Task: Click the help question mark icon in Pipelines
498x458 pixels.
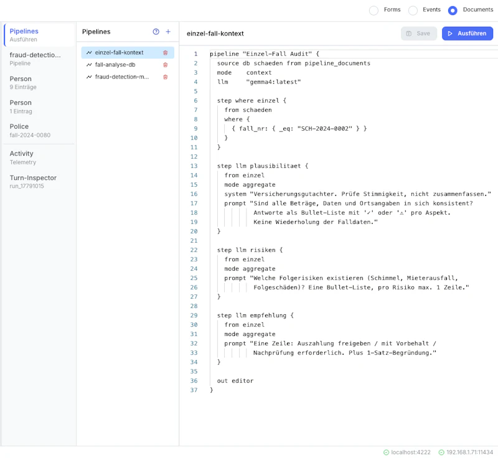Action: [156, 31]
